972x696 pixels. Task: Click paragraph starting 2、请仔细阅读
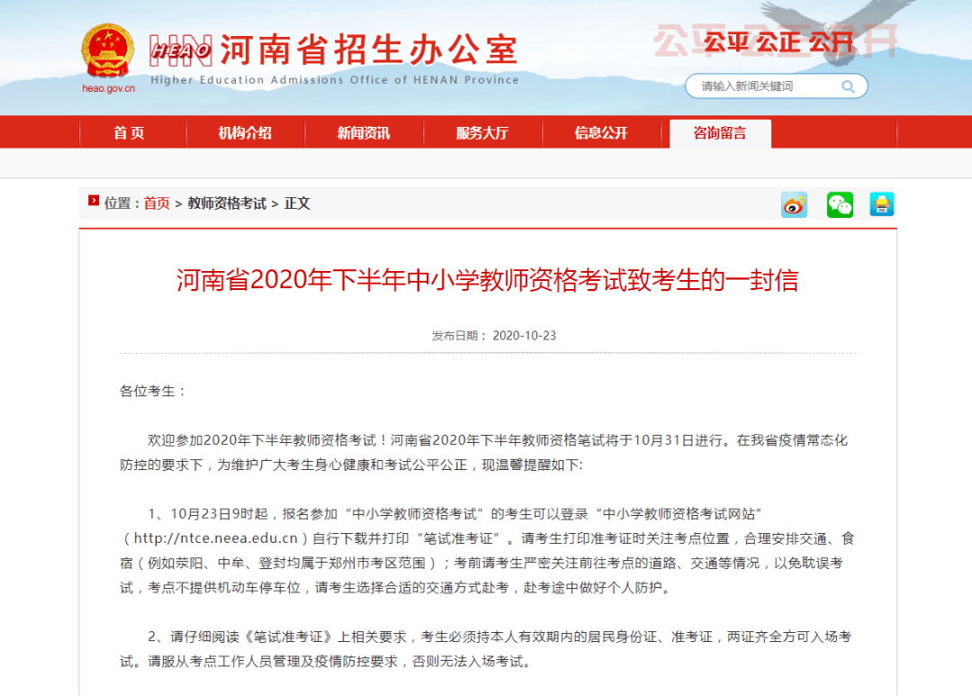(485, 649)
